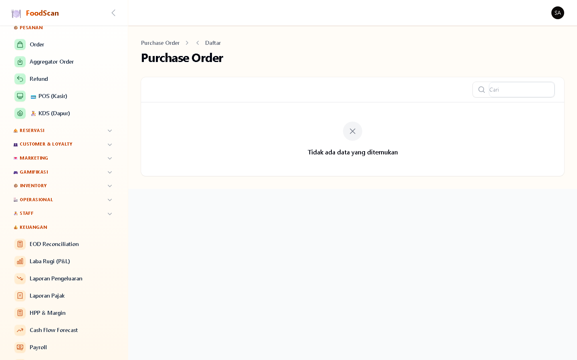Open Laporan Pajak report
Image resolution: width=577 pixels, height=360 pixels.
pyautogui.click(x=64, y=296)
